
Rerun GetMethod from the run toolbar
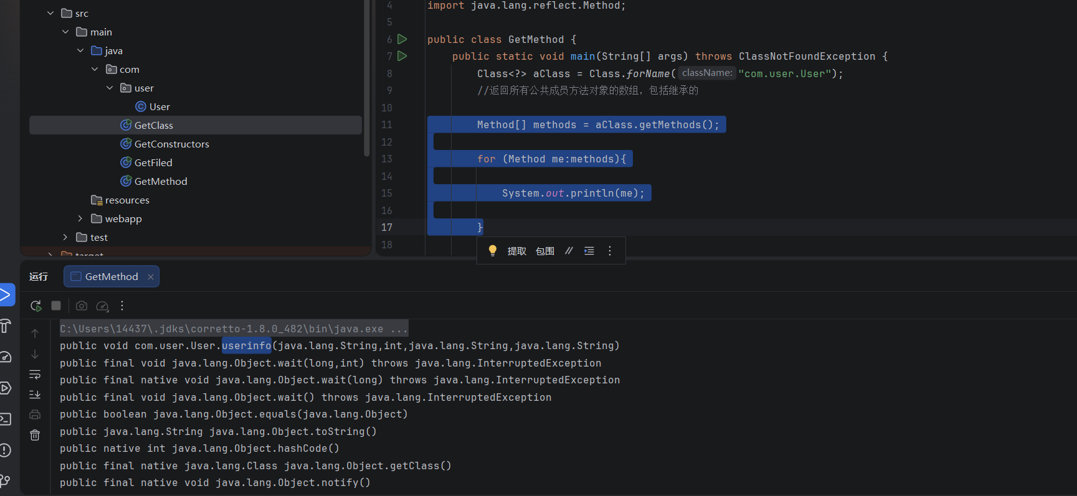(36, 306)
